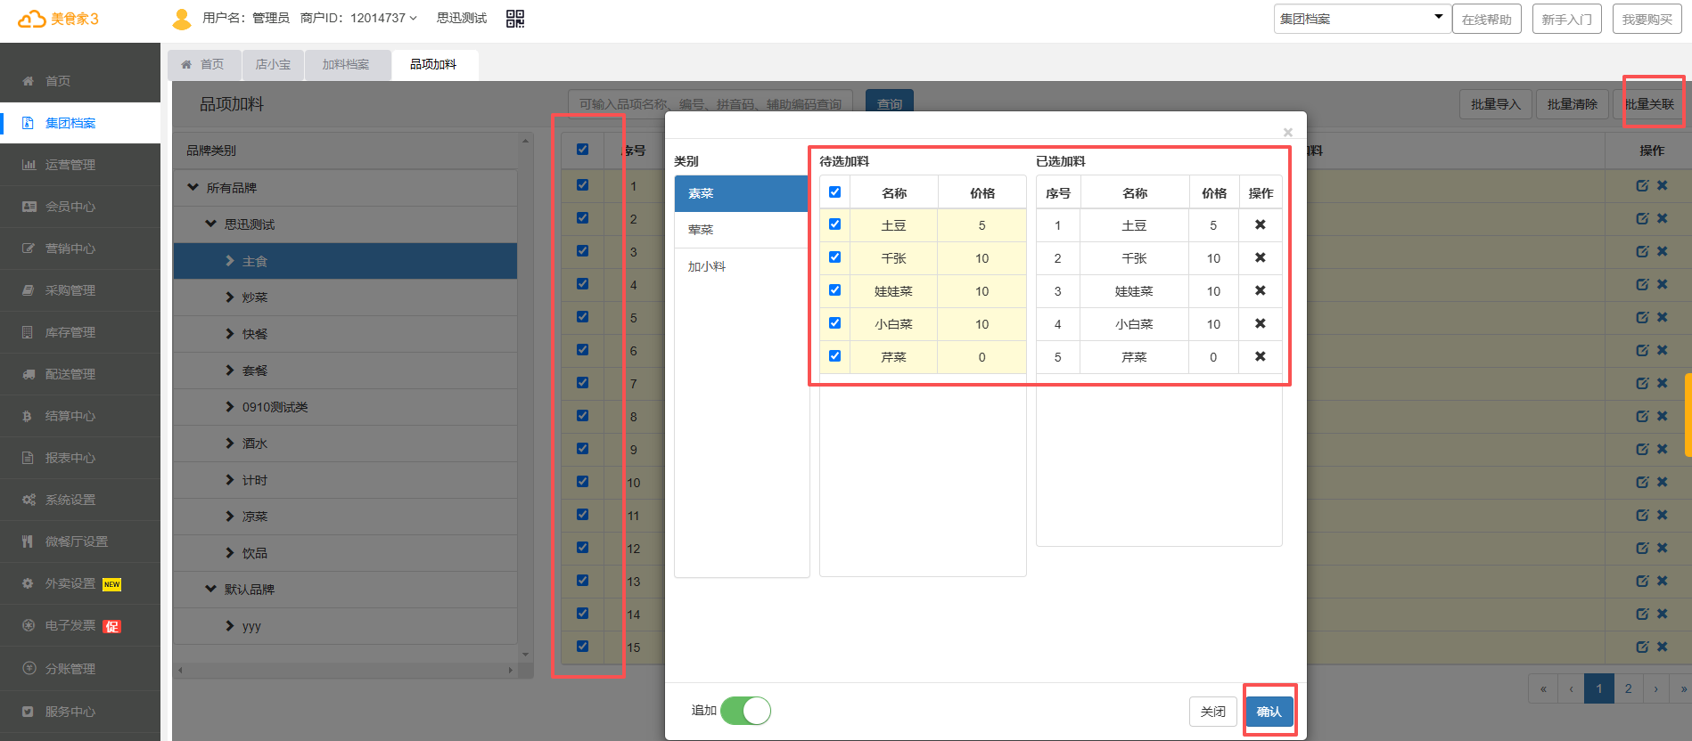This screenshot has width=1692, height=741.
Task: Close the dialog with top-right X icon
Action: (x=1287, y=133)
